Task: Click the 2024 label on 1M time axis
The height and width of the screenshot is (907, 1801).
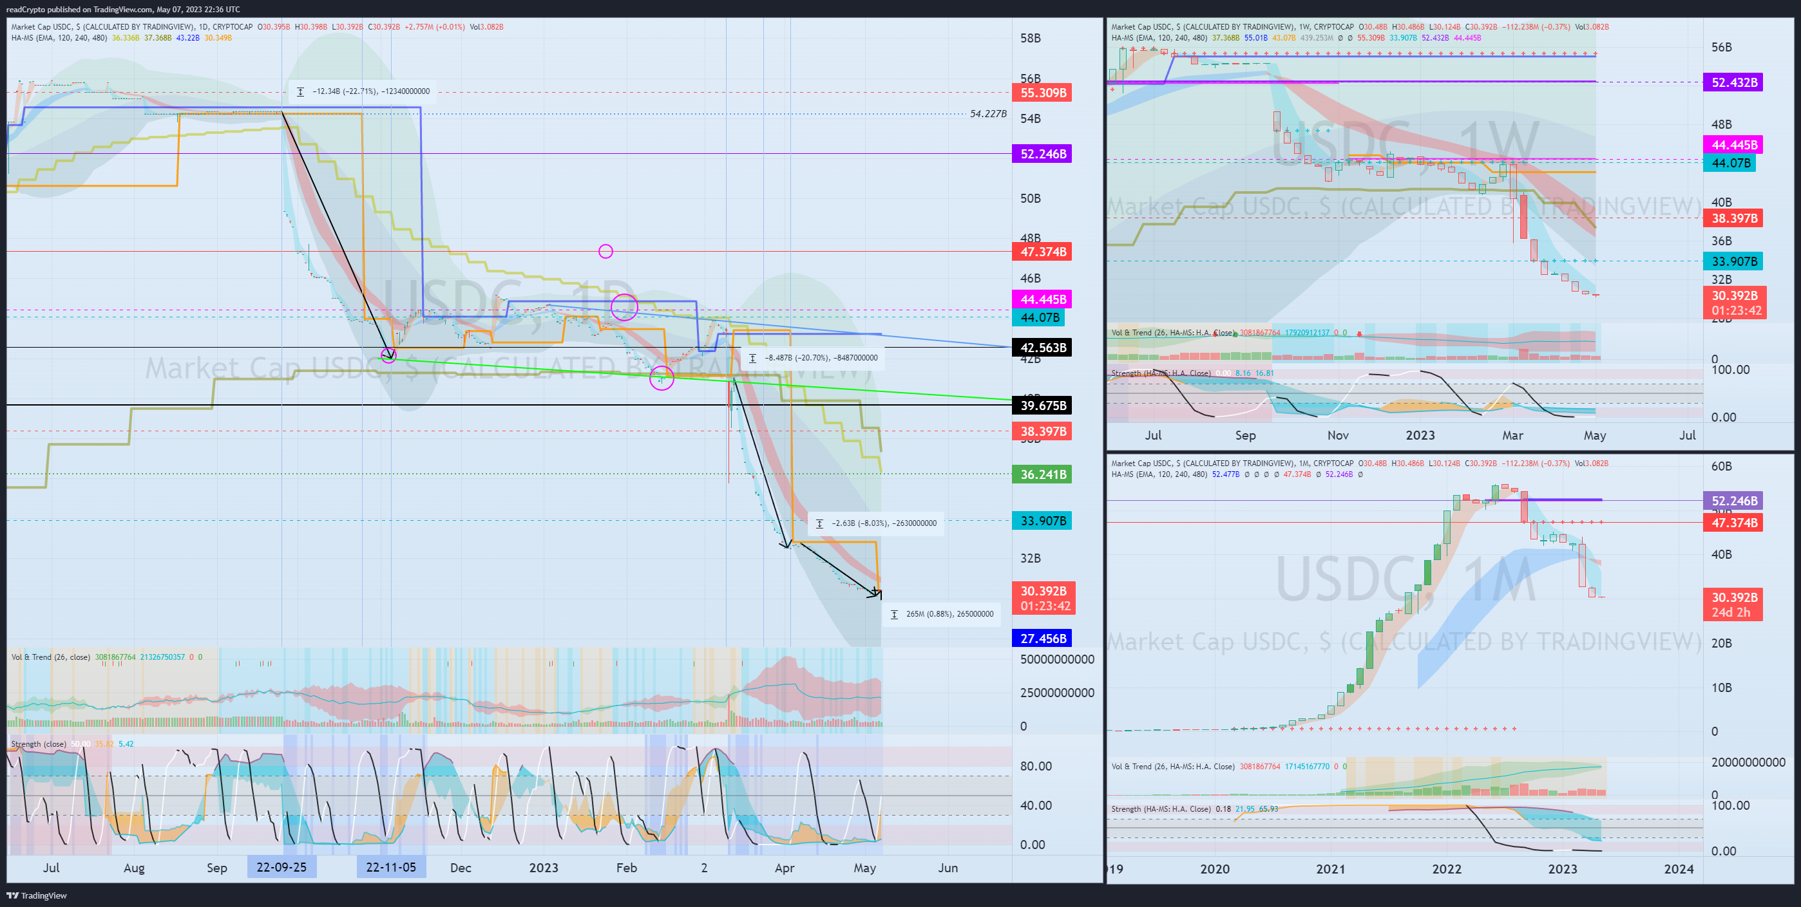Action: tap(1679, 868)
